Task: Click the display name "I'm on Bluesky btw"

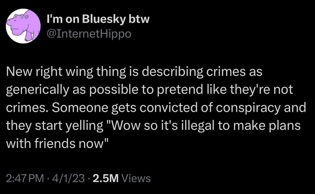Action: pos(98,19)
